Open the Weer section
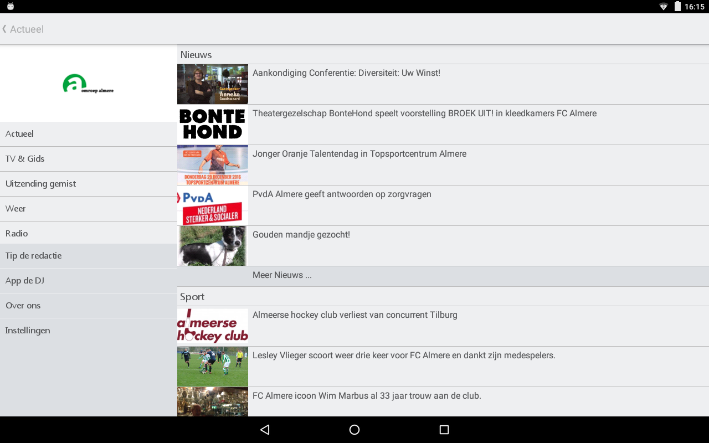The height and width of the screenshot is (443, 709). coord(89,209)
